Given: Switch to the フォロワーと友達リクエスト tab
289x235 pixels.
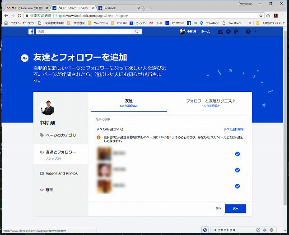Looking at the screenshot, I should click(x=210, y=103).
